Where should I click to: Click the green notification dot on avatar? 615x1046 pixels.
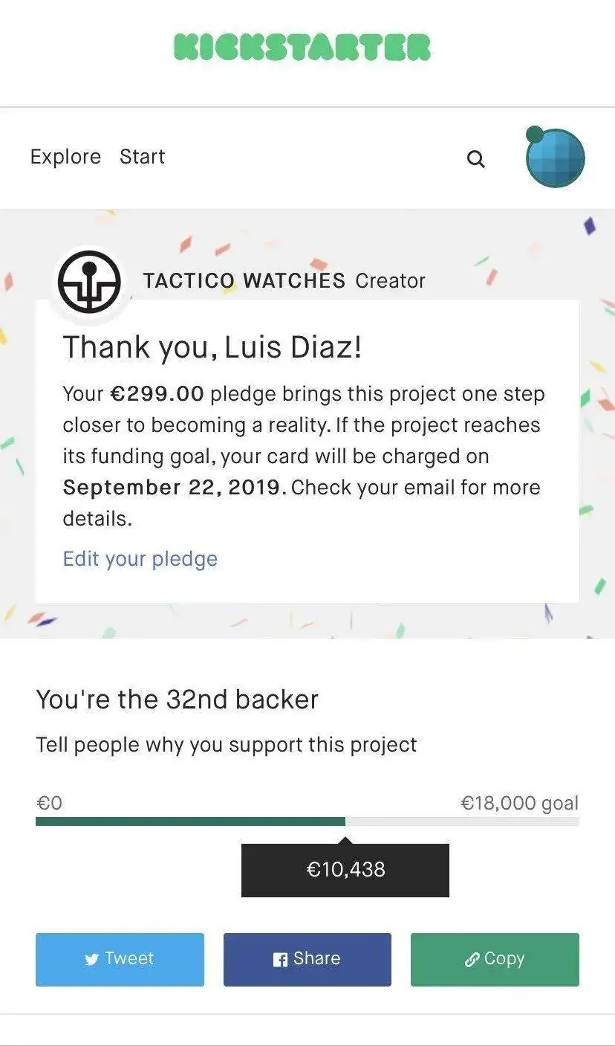[534, 135]
